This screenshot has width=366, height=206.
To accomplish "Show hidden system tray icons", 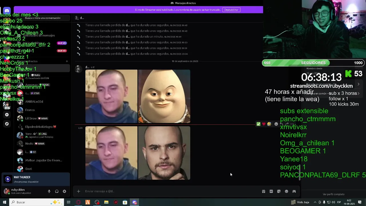I will coord(315,202).
